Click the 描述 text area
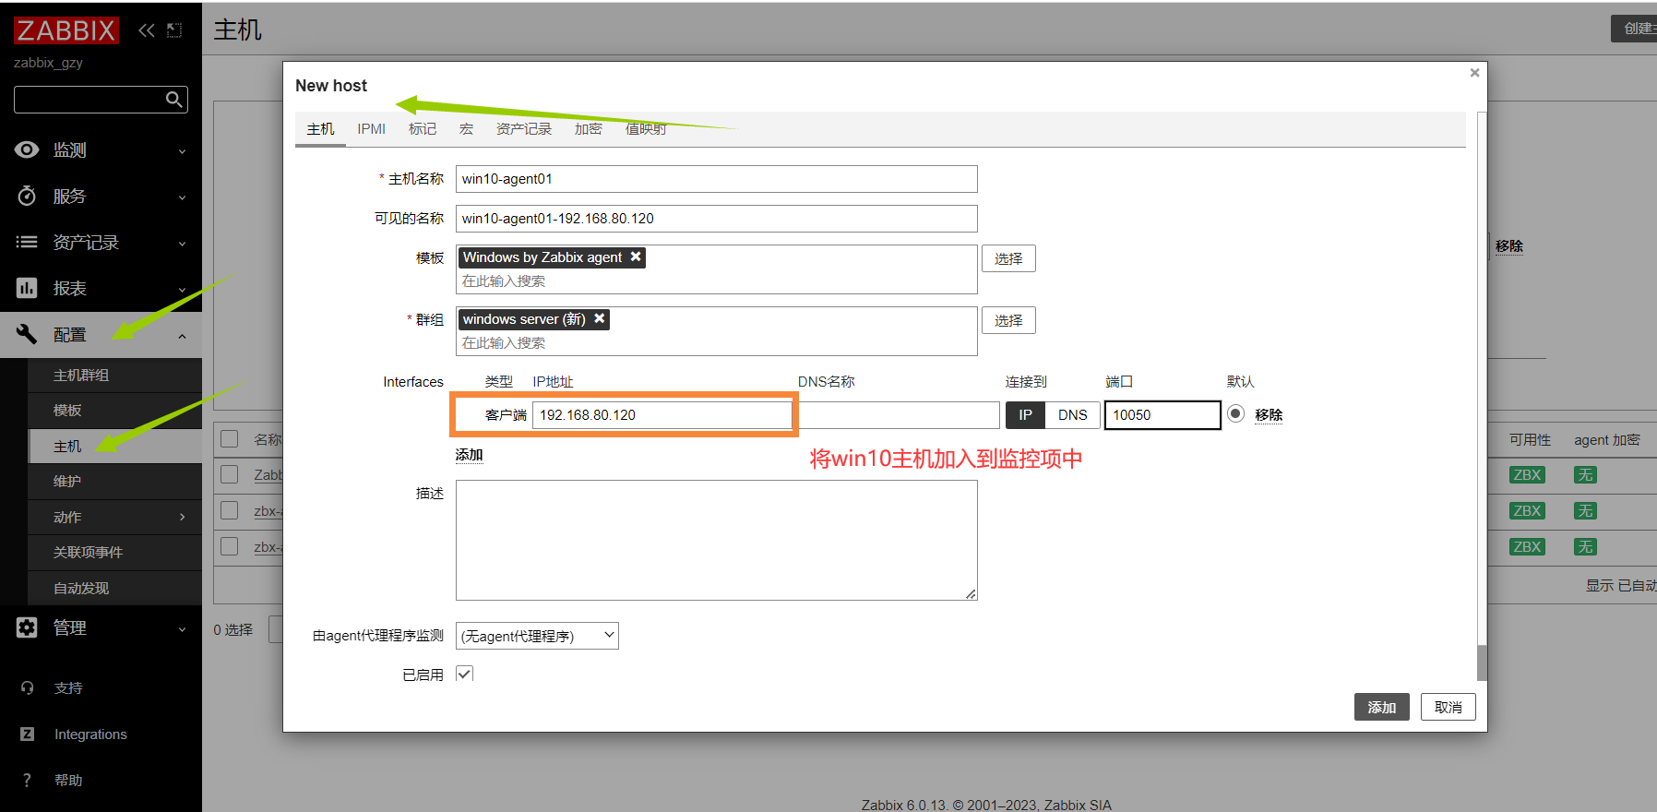The height and width of the screenshot is (812, 1657). (x=716, y=540)
